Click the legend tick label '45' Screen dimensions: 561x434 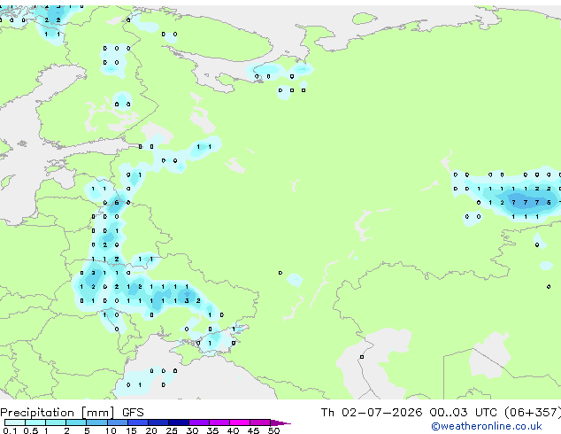(253, 430)
